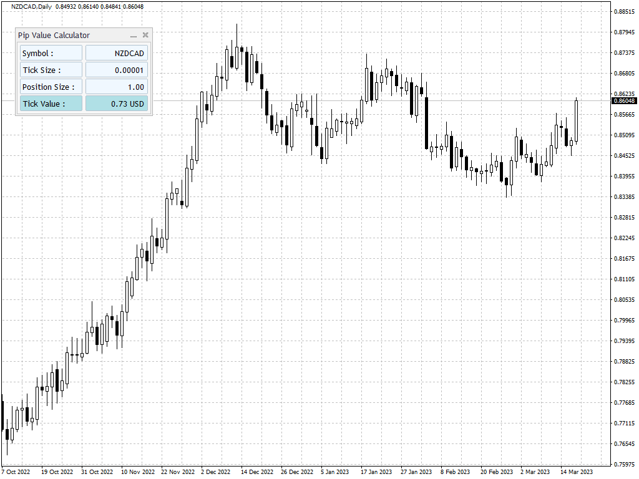Select the Position Size label cell

(51, 87)
